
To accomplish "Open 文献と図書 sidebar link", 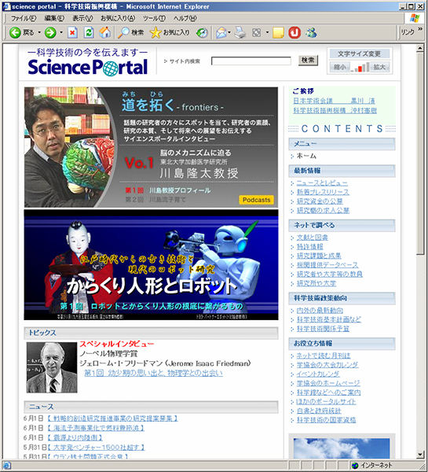I will pos(313,238).
